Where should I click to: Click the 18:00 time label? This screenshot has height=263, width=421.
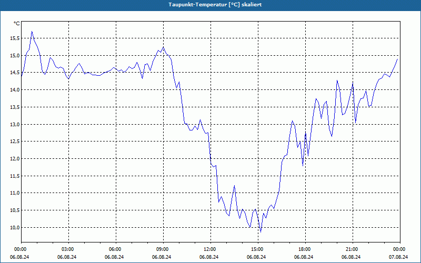305,249
